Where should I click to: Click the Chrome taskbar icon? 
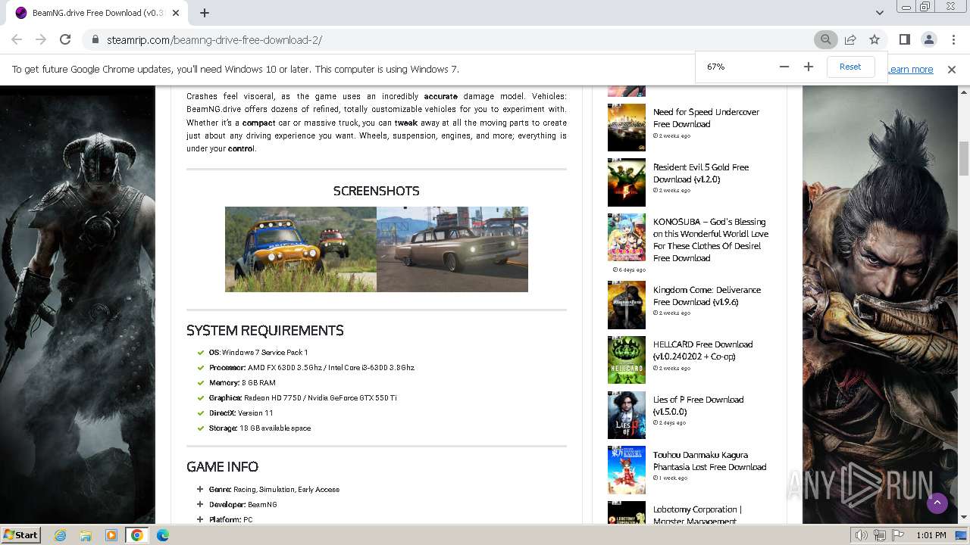tap(136, 535)
